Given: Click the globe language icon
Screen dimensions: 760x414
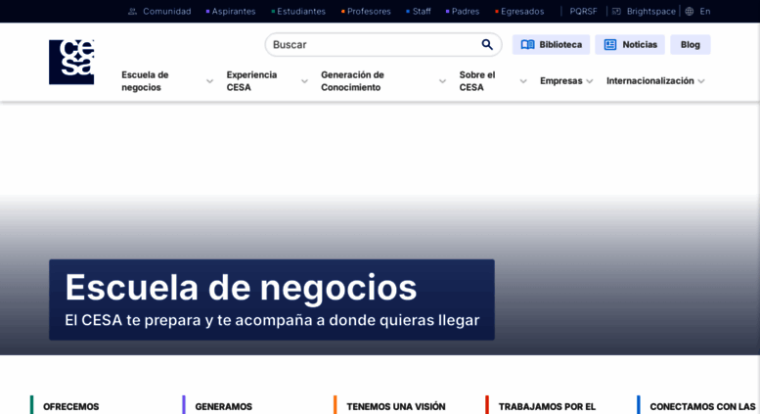Looking at the screenshot, I should [690, 11].
